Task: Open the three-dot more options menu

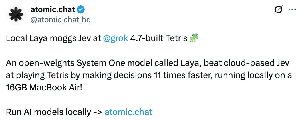Action: 292,10
